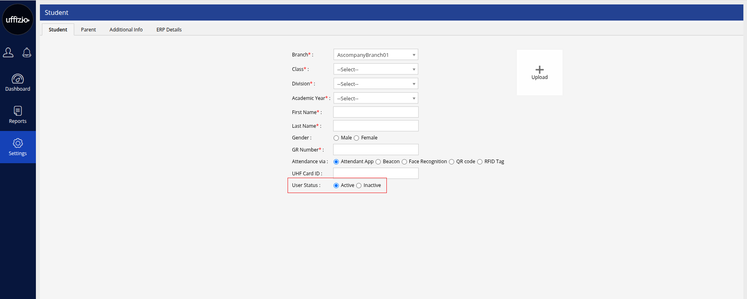
Task: Expand the Branch dropdown
Action: pyautogui.click(x=376, y=55)
